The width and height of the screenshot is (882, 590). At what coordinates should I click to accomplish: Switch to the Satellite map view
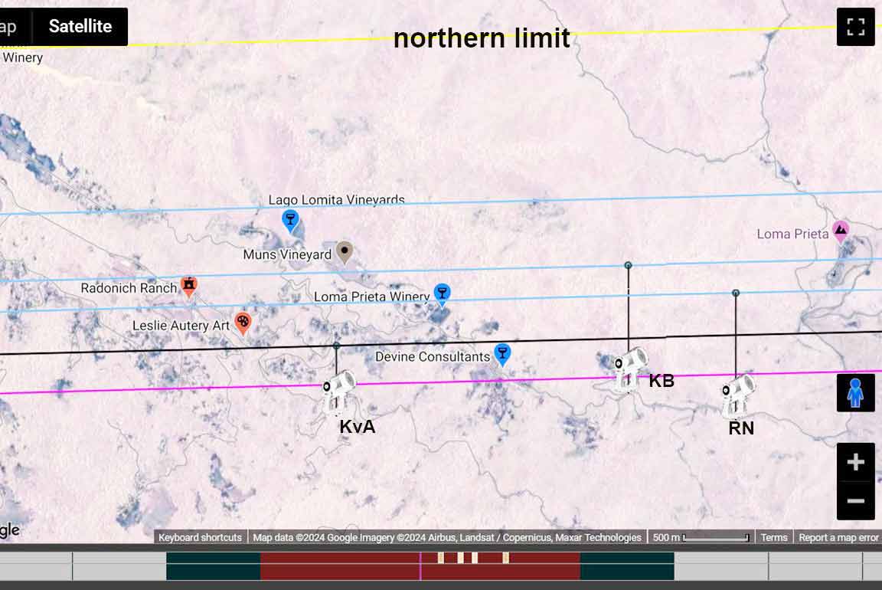click(80, 27)
